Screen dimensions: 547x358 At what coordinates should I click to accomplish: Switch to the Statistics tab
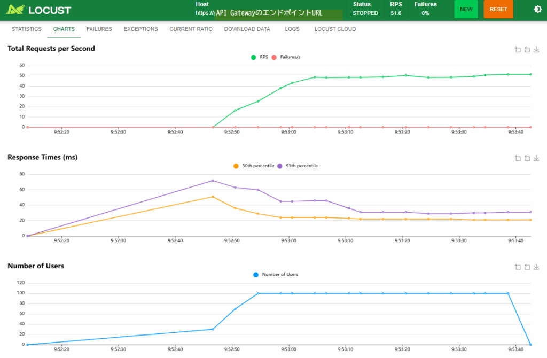click(x=26, y=29)
